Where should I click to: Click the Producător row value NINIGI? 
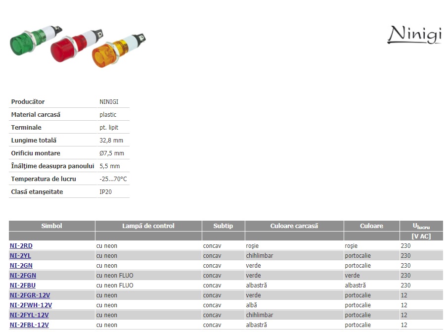click(x=109, y=102)
